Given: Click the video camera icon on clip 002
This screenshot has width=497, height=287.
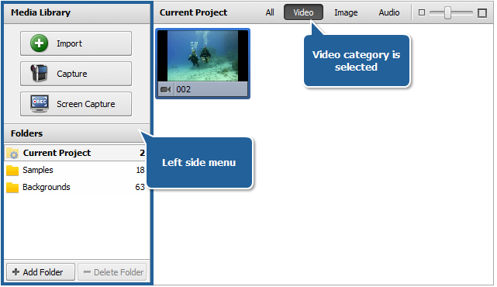Looking at the screenshot, I should [x=166, y=90].
